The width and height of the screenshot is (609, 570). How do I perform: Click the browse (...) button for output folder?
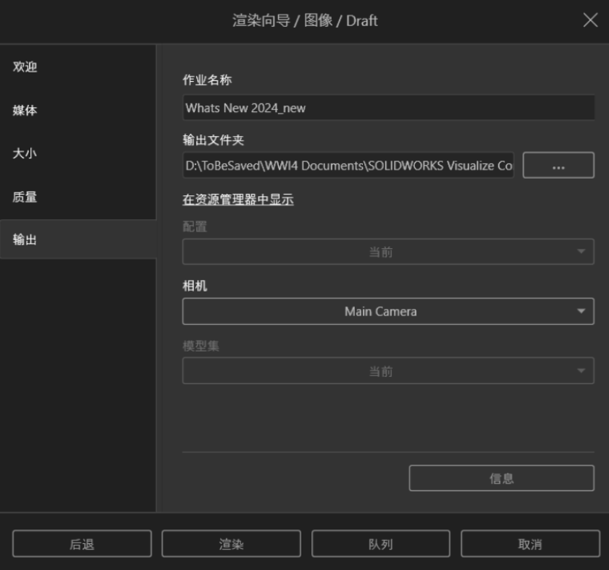coord(558,166)
